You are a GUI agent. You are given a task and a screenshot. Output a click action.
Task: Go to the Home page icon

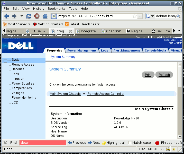point(45,16)
